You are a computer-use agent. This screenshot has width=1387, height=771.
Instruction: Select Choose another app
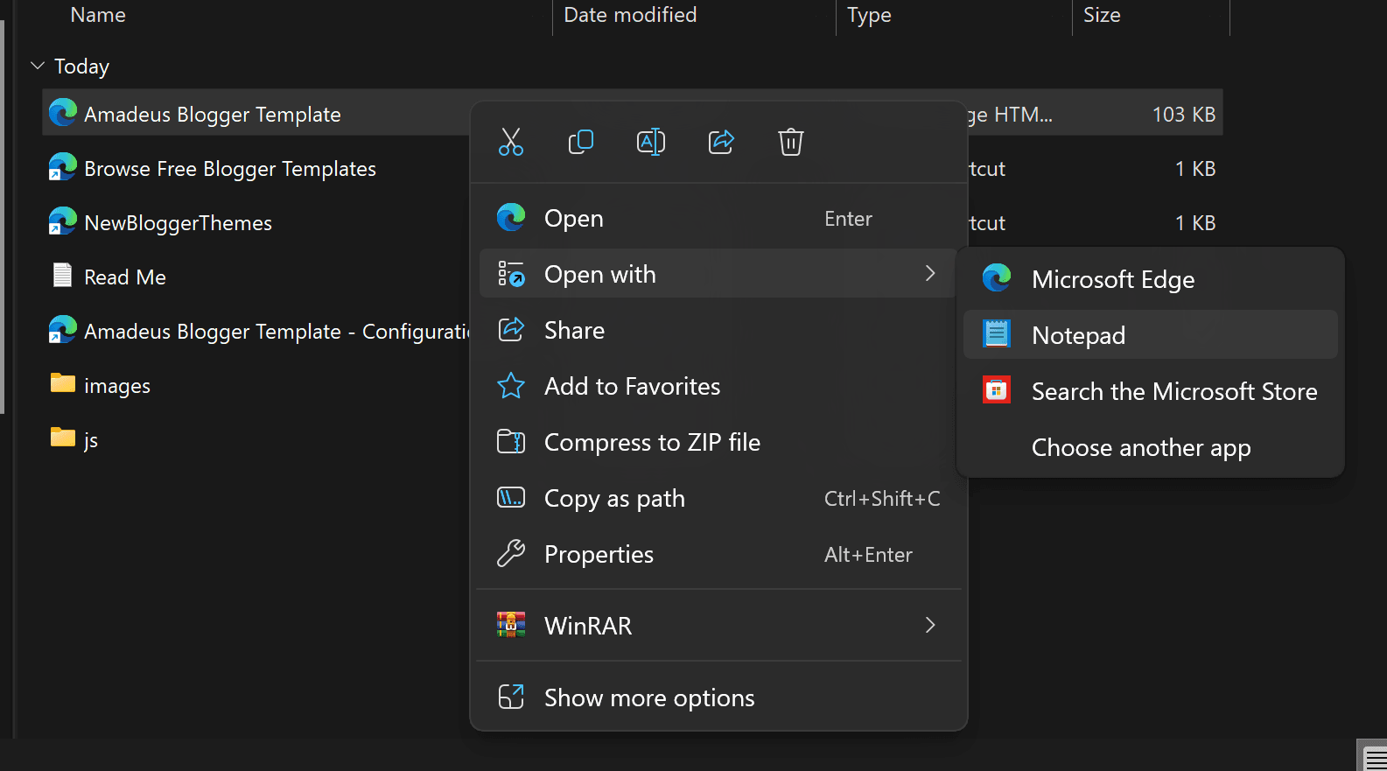(1151, 446)
